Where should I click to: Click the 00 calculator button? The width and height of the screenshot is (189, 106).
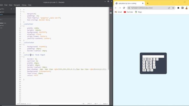(144, 70)
